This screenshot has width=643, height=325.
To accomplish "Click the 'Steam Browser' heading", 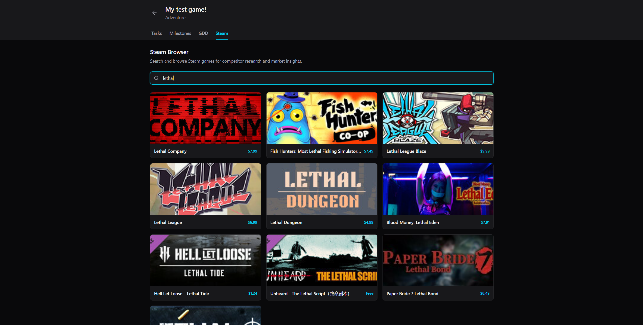I will [x=169, y=52].
